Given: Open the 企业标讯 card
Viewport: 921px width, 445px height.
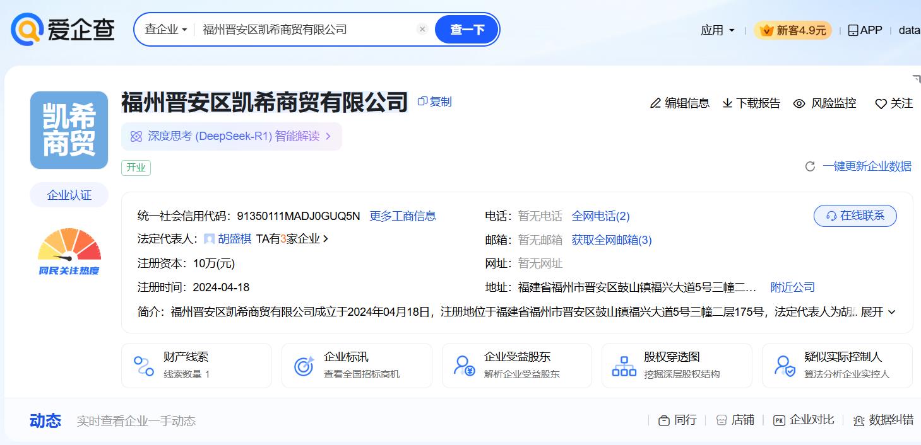Looking at the screenshot, I should tap(357, 365).
